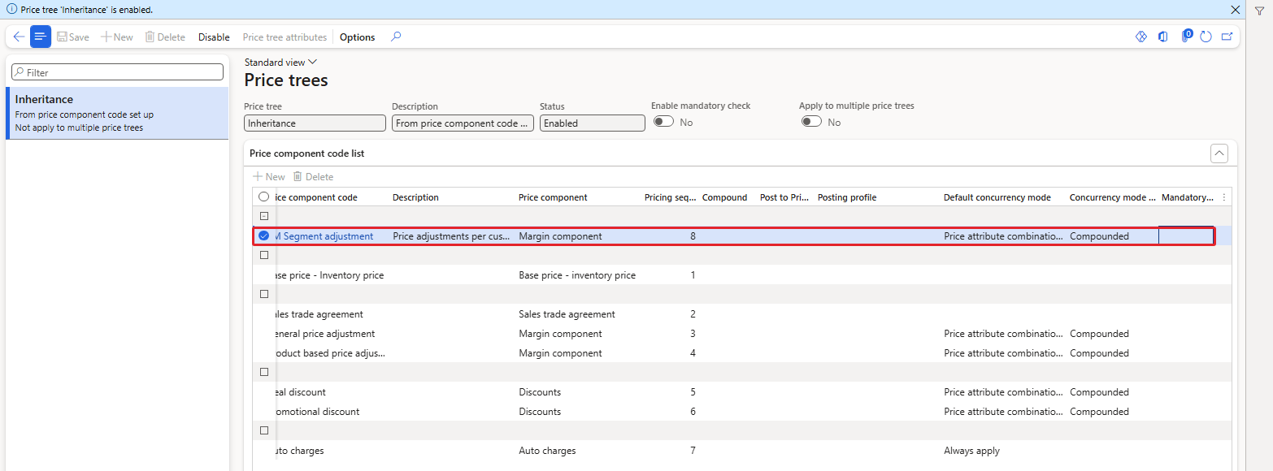Select the Deal discount row
This screenshot has height=471, width=1273.
[x=741, y=392]
